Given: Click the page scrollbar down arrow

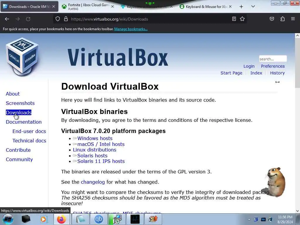Looking at the screenshot, I should [x=297, y=211].
